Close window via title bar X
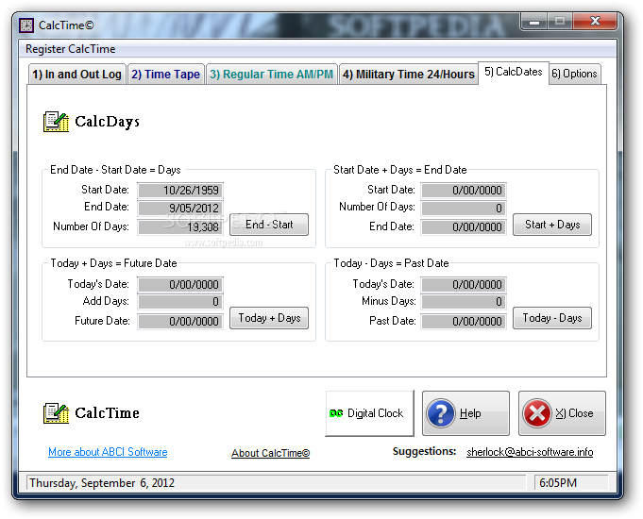 (595, 22)
